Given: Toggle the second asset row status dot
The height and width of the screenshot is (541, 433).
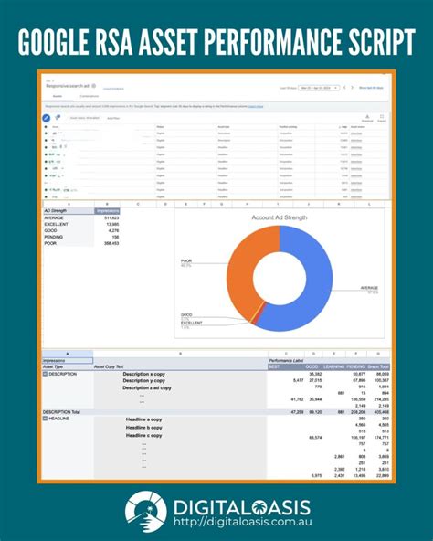Looking at the screenshot, I should (46, 141).
